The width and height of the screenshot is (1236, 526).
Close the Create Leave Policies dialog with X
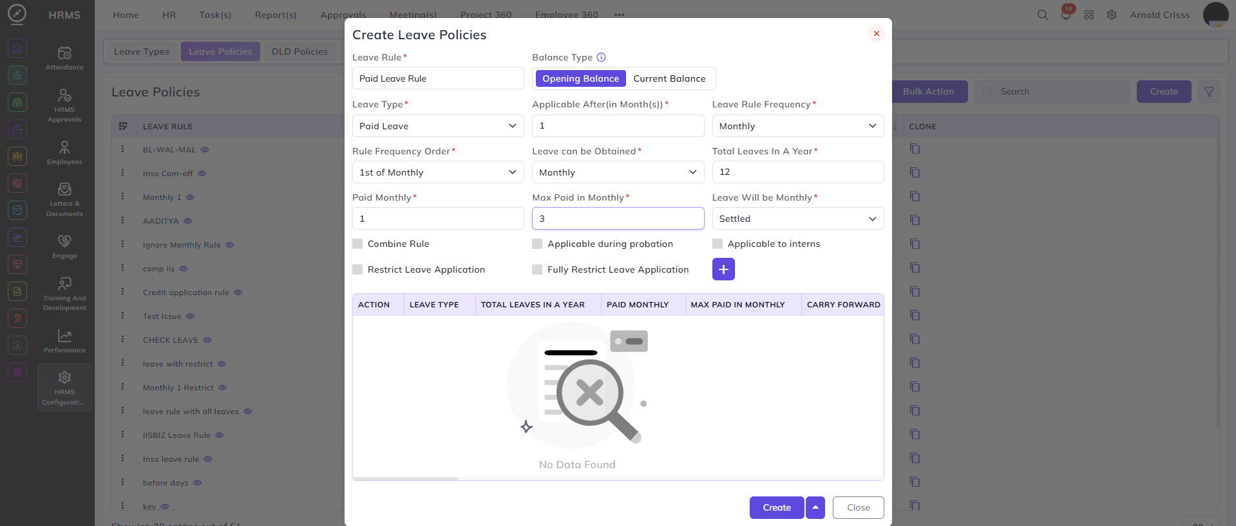tap(876, 33)
